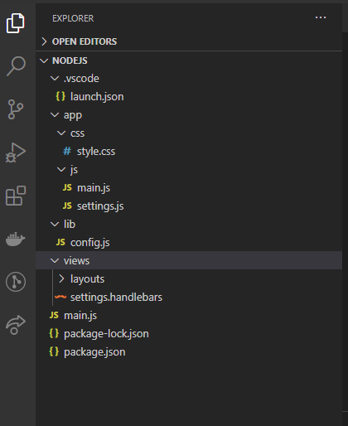Collapse the lib folder
The width and height of the screenshot is (348, 426).
point(189,224)
